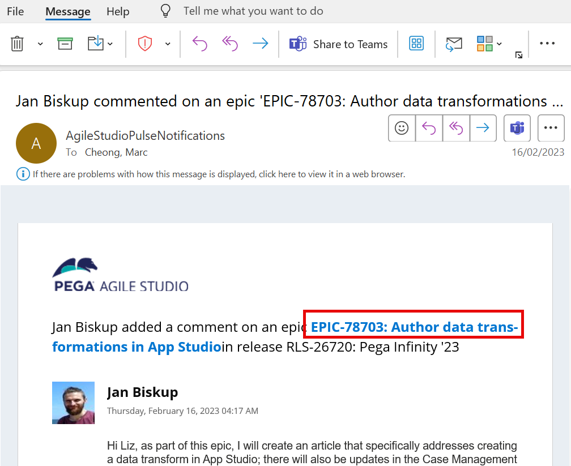Image resolution: width=571 pixels, height=466 pixels.
Task: Click the lightbulb Tell me icon
Action: pyautogui.click(x=165, y=11)
